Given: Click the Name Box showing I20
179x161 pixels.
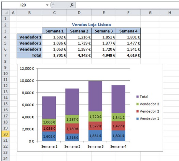Looking at the screenshot, I should [23, 5].
